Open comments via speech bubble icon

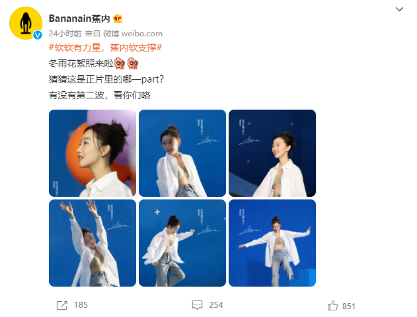point(197,304)
